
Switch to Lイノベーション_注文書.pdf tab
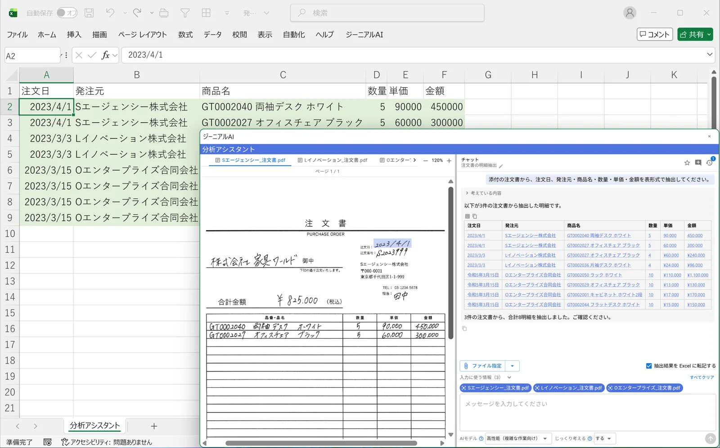click(x=333, y=160)
